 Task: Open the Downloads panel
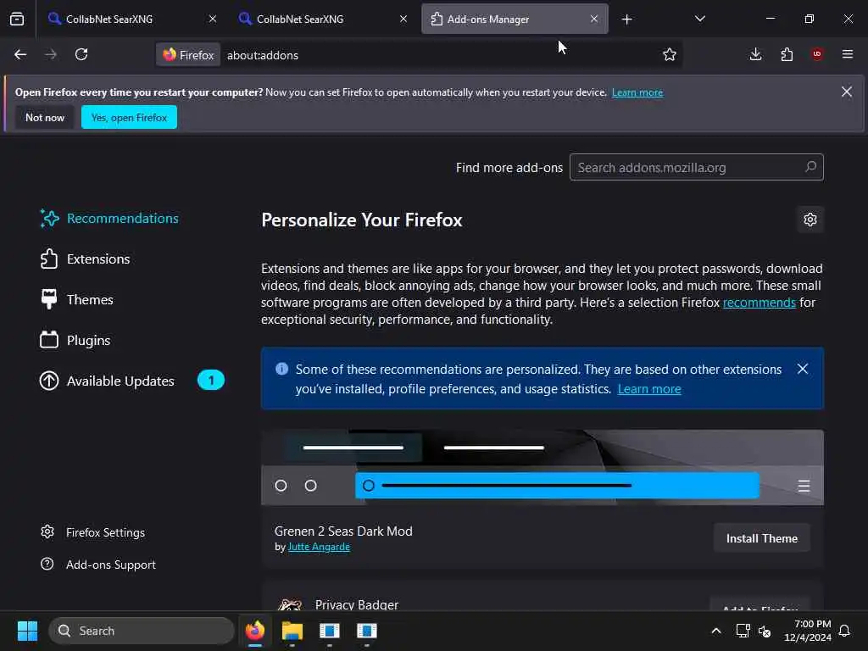click(755, 54)
